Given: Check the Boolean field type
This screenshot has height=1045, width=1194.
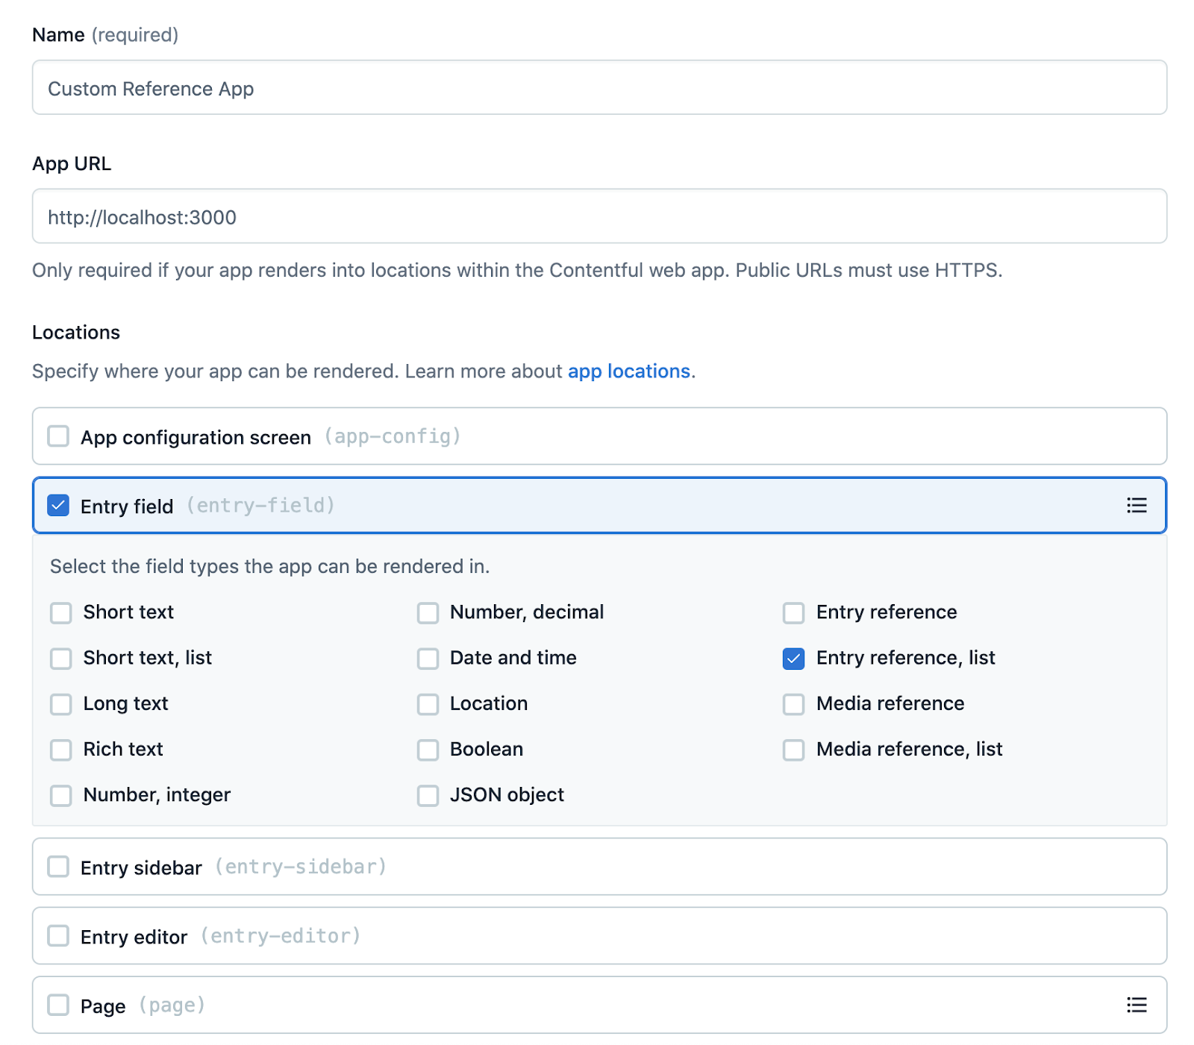Looking at the screenshot, I should pos(428,750).
